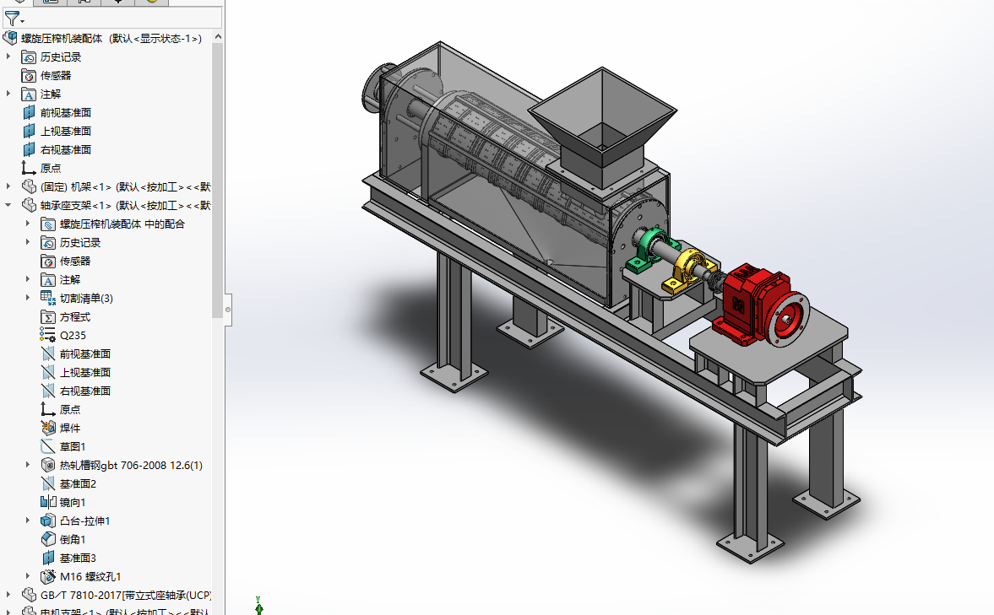Screen dimensions: 994x615
Task: Expand the 热轧槽钢gbt 706-2008 12.6(1) feature
Action: pyautogui.click(x=27, y=465)
